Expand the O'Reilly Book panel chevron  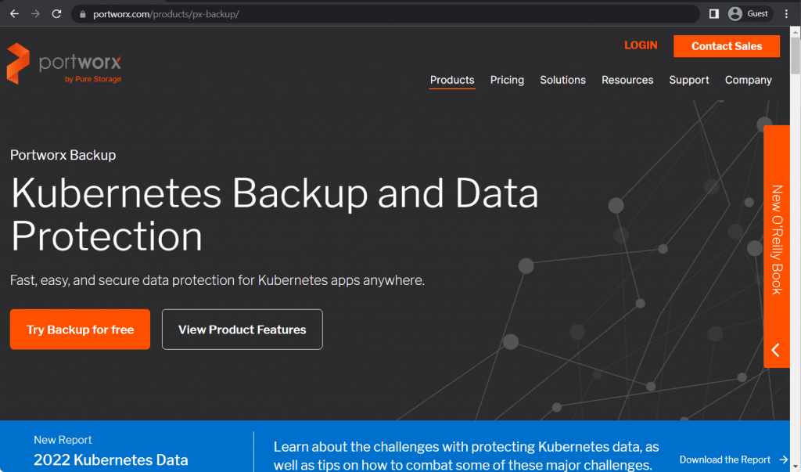775,350
